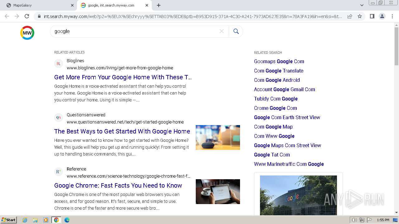Click the volume speaker tray icon
Screen dimensions: 399x224
[x=354, y=220]
